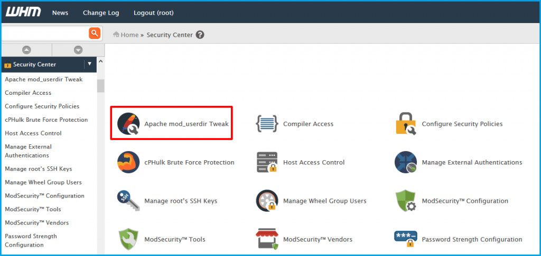Open Apache mod_userdir Tweak feather icon

pos(128,124)
